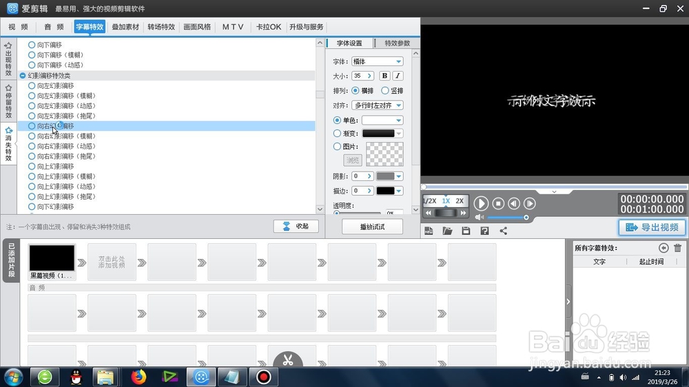Open the 转场特效 tab
The height and width of the screenshot is (387, 689).
pyautogui.click(x=161, y=27)
